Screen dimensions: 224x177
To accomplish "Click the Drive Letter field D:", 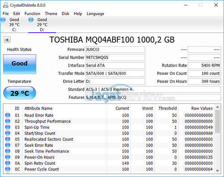I will pos(115,82).
